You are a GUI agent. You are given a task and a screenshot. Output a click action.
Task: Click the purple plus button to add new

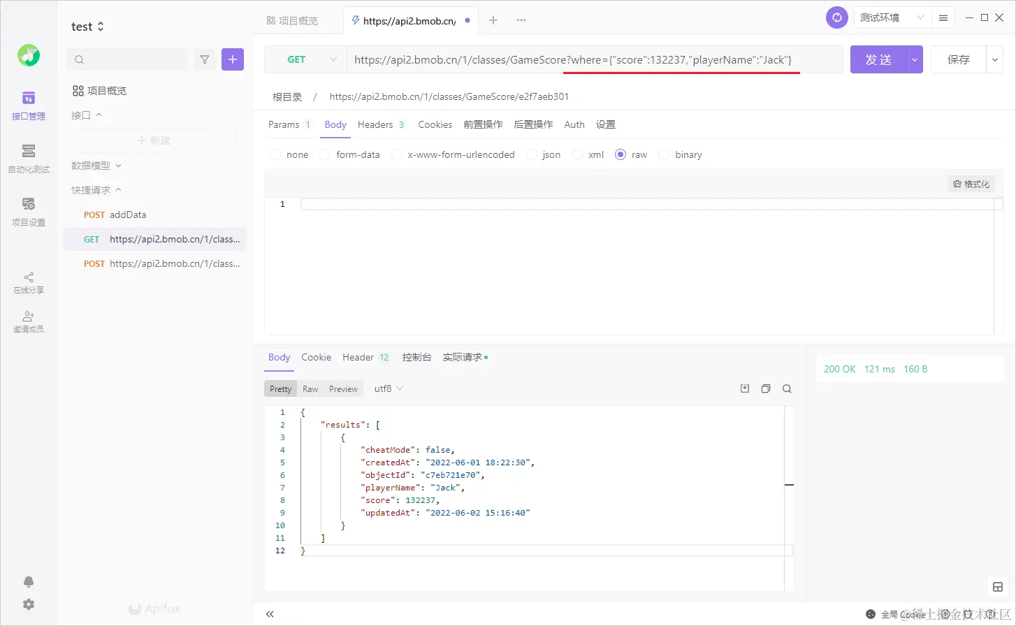(x=233, y=59)
